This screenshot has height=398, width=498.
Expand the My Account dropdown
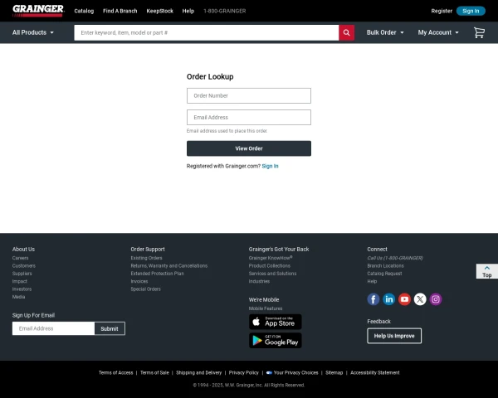click(438, 32)
